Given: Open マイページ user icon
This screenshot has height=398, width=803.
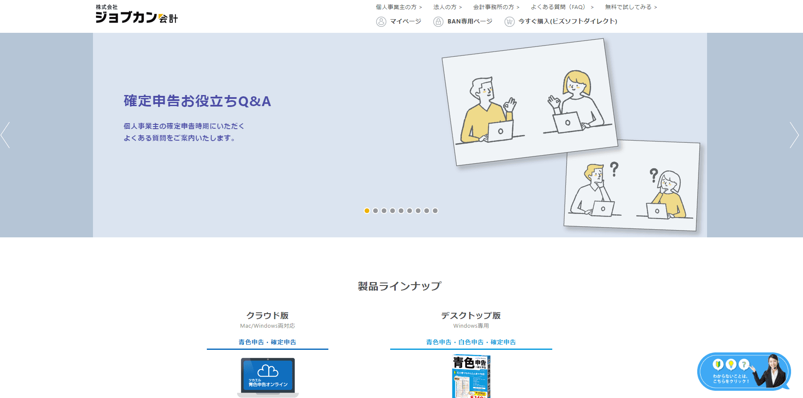Looking at the screenshot, I should pos(381,22).
